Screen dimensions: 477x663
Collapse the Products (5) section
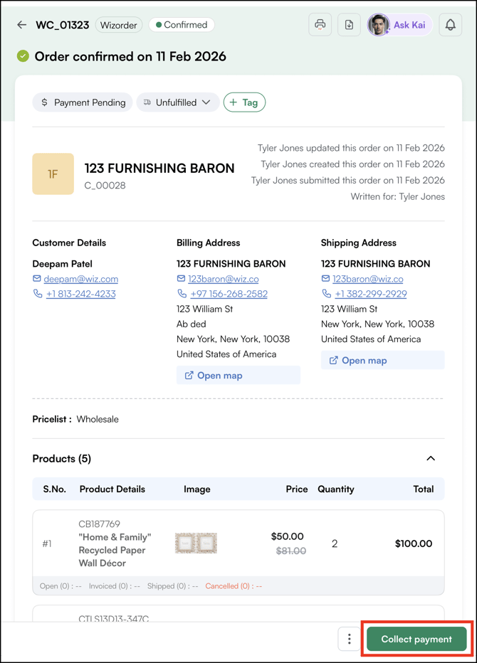430,459
